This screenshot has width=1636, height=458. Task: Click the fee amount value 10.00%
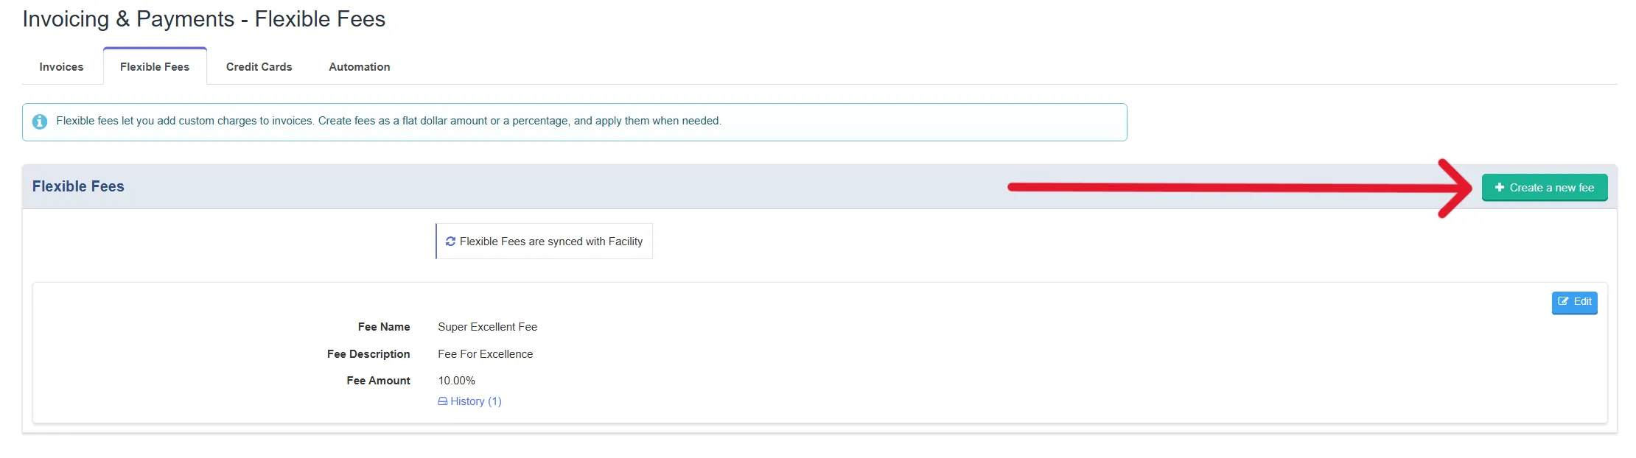(x=456, y=381)
